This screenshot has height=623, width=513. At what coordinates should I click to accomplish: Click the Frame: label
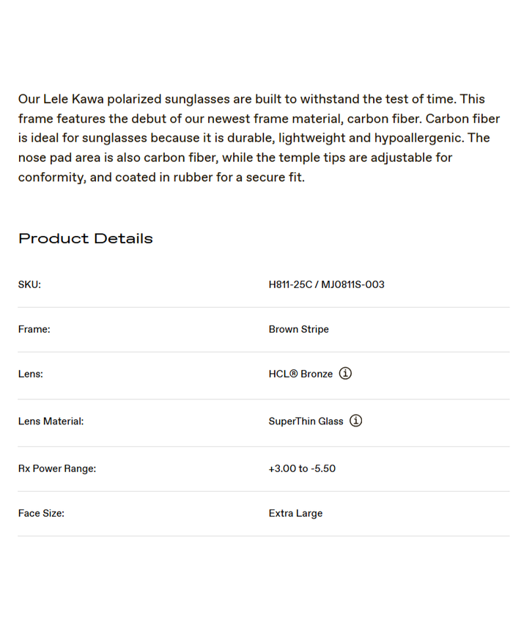pos(34,329)
